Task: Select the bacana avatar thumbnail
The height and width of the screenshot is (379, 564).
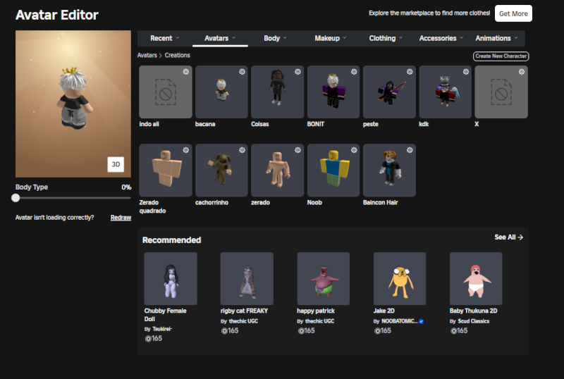Action: coord(221,92)
